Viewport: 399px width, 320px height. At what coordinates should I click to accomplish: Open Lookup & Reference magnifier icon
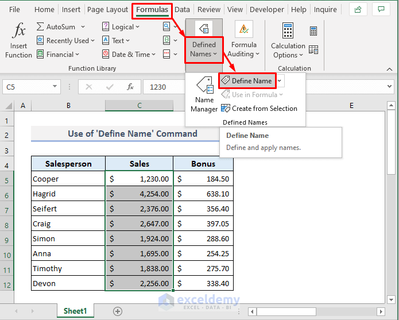[166, 26]
